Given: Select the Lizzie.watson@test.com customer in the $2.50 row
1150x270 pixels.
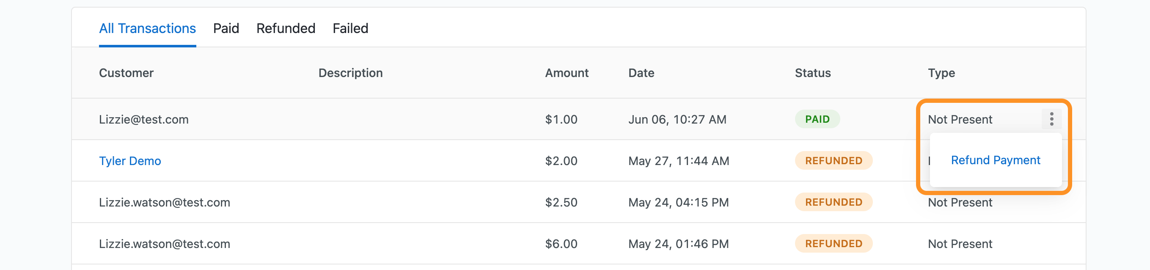Looking at the screenshot, I should 164,202.
